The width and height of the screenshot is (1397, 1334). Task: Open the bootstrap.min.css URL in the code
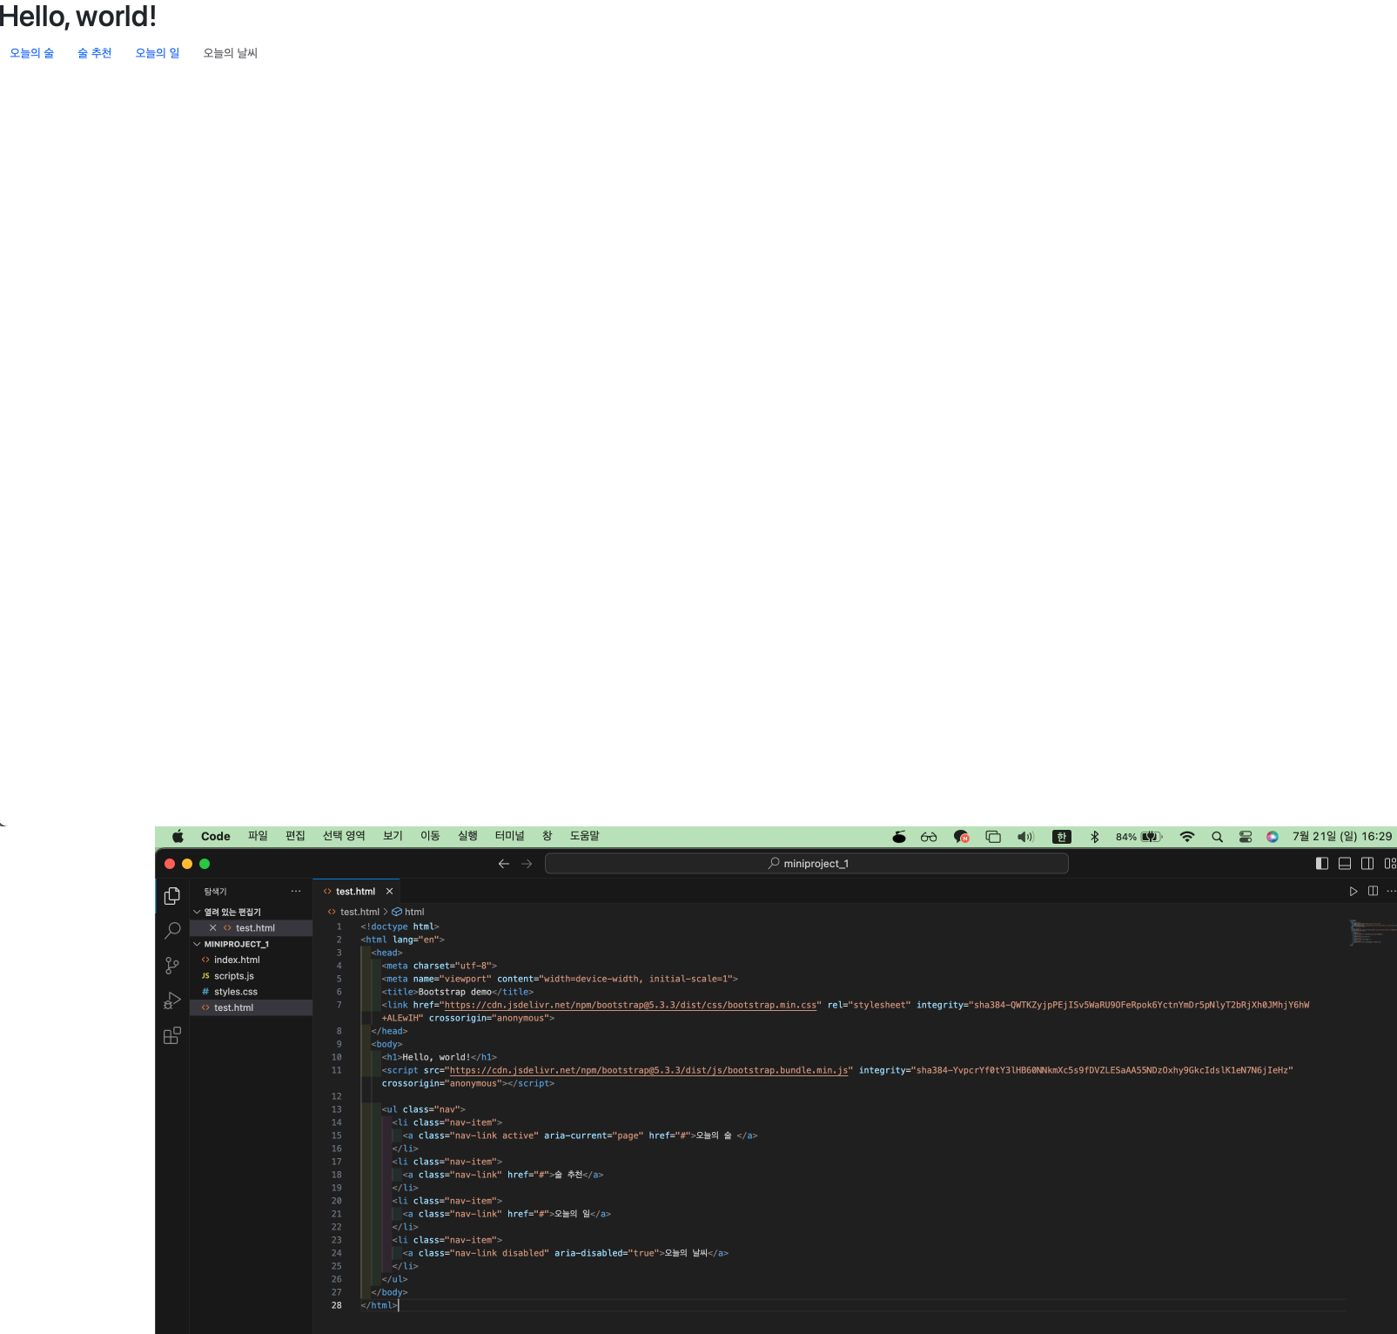tap(630, 1005)
